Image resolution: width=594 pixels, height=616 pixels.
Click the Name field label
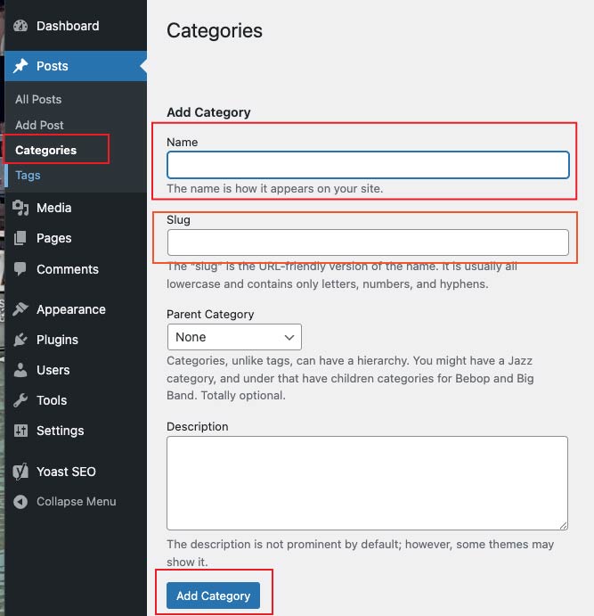point(182,143)
